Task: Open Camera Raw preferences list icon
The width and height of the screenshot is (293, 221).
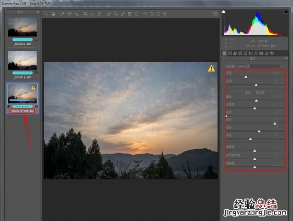Action: coord(145,14)
